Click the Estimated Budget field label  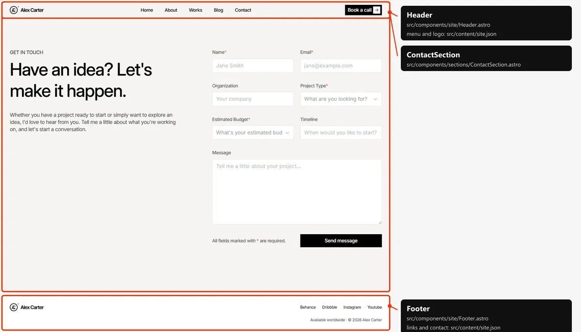[231, 120]
